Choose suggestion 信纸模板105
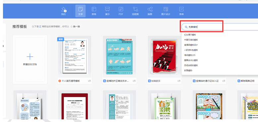 click(190, 55)
